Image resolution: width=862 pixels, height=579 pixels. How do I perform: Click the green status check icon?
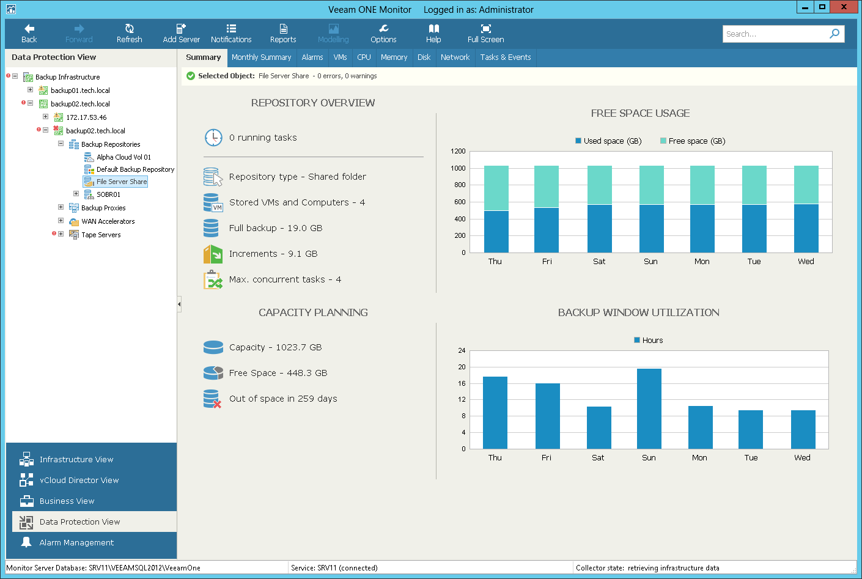[191, 76]
